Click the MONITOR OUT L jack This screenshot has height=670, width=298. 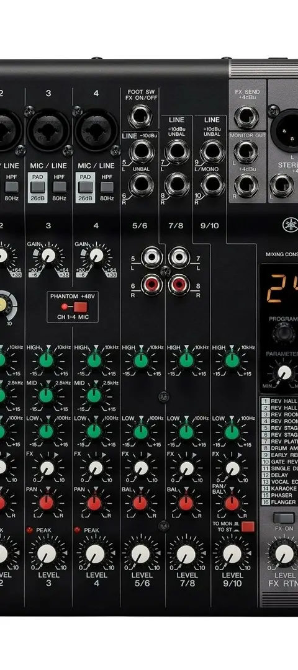[x=246, y=152]
